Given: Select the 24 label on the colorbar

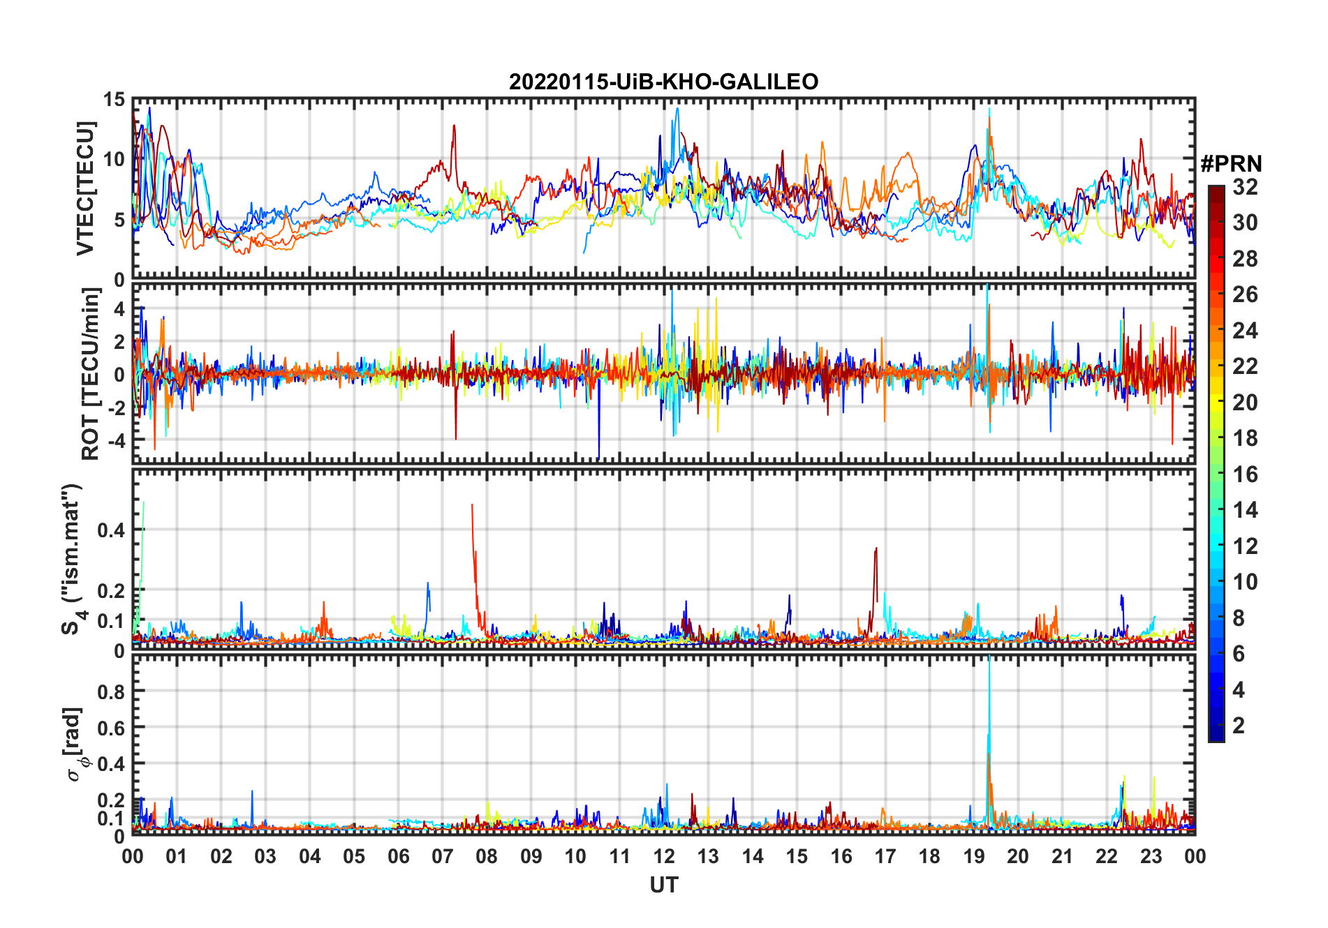Looking at the screenshot, I should click(1245, 330).
